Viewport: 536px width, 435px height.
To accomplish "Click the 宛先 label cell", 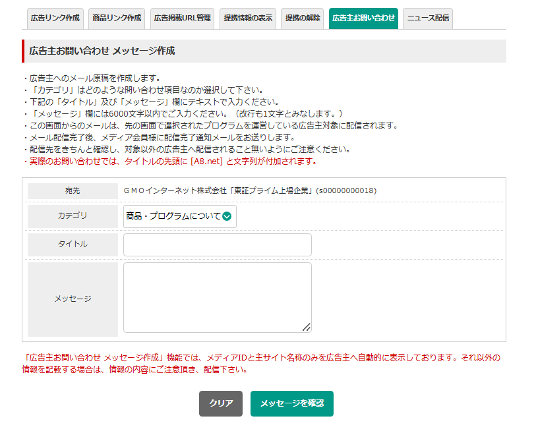I will tap(73, 191).
